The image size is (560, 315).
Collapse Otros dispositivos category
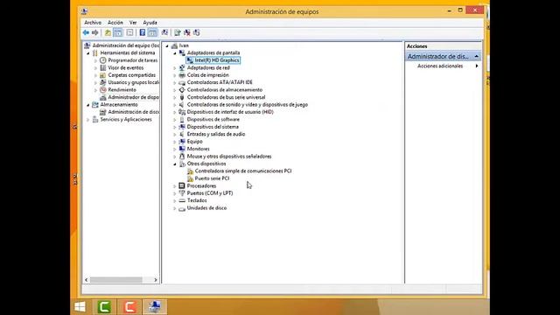point(175,164)
